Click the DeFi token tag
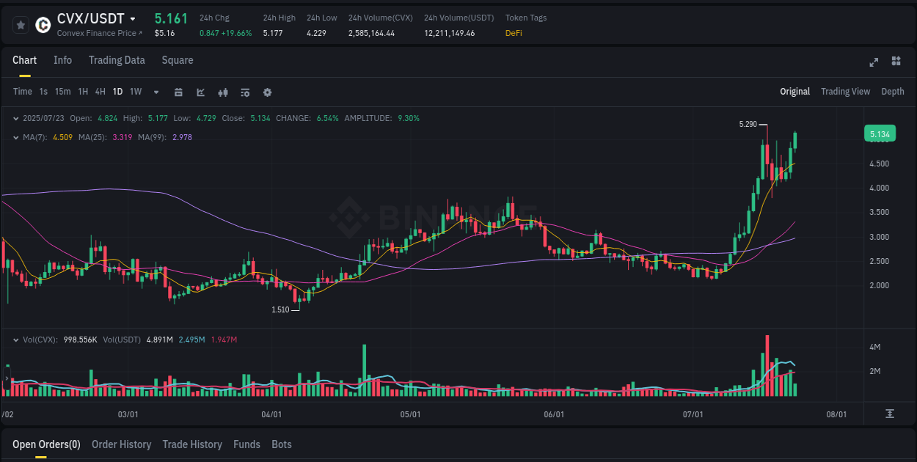This screenshot has width=917, height=462. (514, 33)
